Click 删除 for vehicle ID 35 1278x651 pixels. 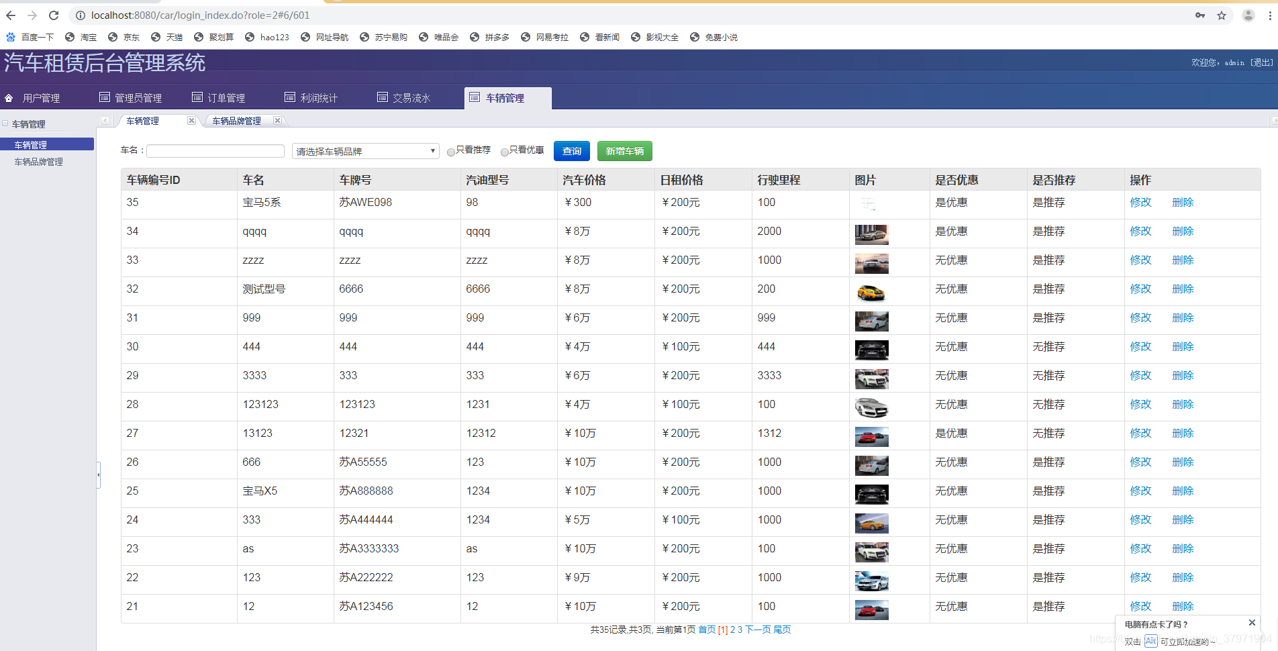click(1183, 202)
